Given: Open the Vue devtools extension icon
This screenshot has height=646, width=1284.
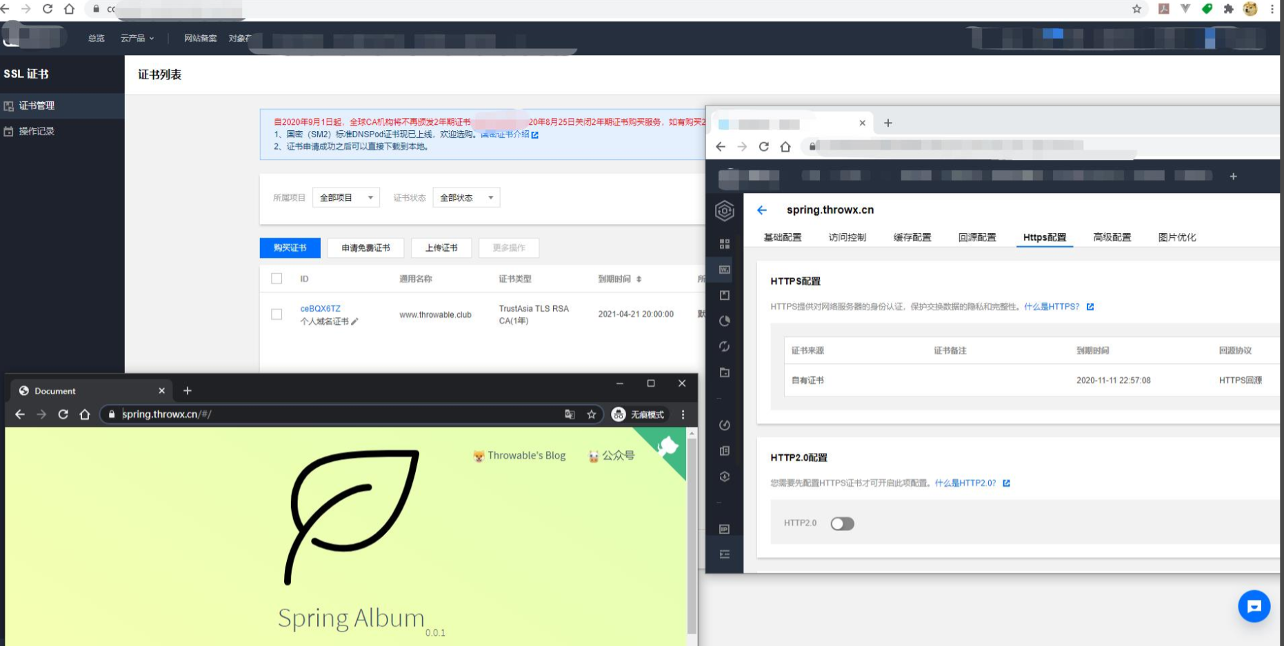Looking at the screenshot, I should [x=1185, y=10].
